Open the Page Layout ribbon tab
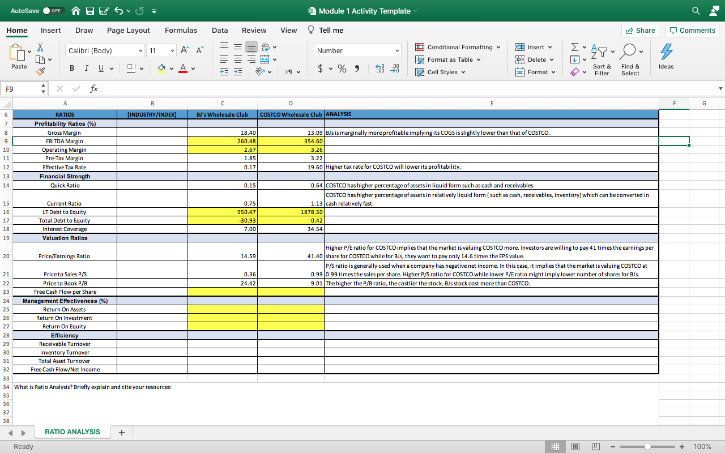 pos(129,30)
